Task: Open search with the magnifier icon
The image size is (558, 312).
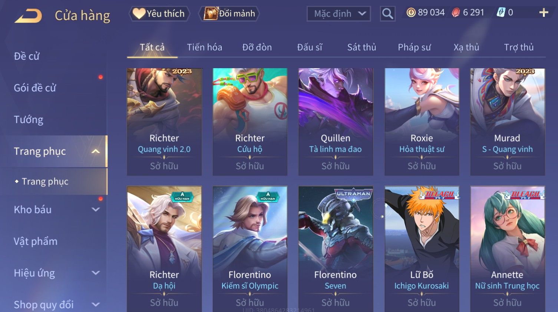Action: [387, 14]
